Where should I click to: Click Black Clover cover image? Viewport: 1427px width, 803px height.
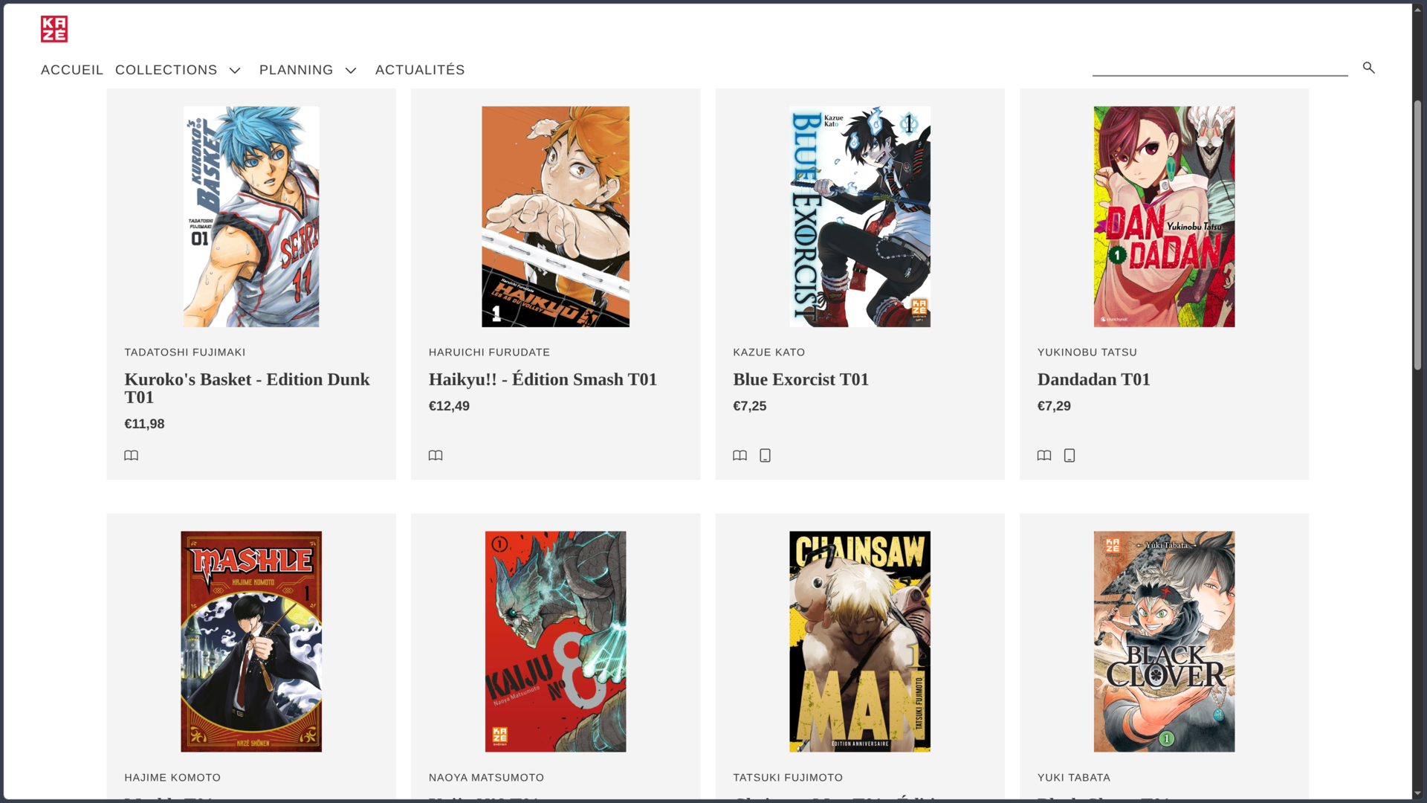coord(1164,642)
